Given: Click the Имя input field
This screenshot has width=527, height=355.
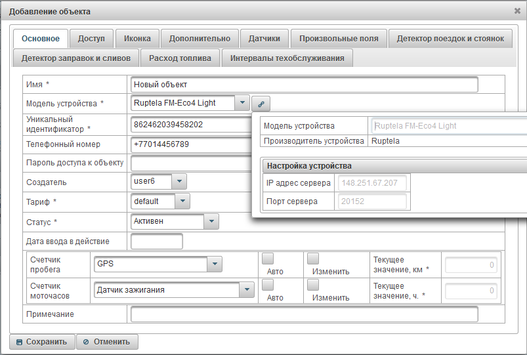Looking at the screenshot, I should point(304,85).
